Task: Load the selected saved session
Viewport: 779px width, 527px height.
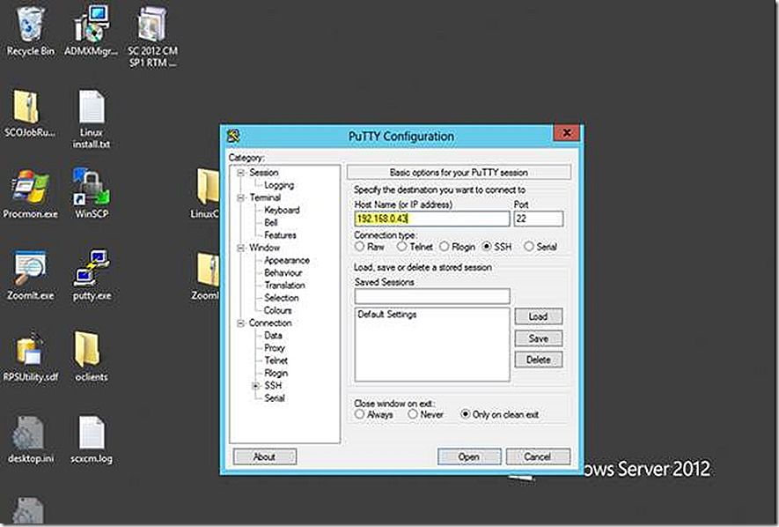Action: (539, 316)
